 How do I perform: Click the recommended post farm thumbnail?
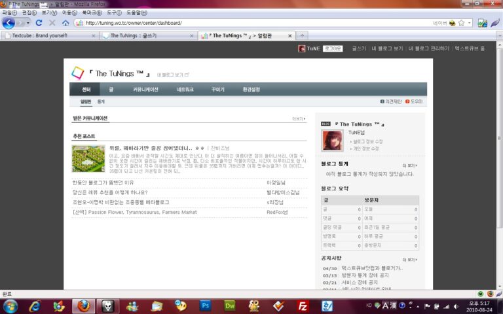coord(88,158)
